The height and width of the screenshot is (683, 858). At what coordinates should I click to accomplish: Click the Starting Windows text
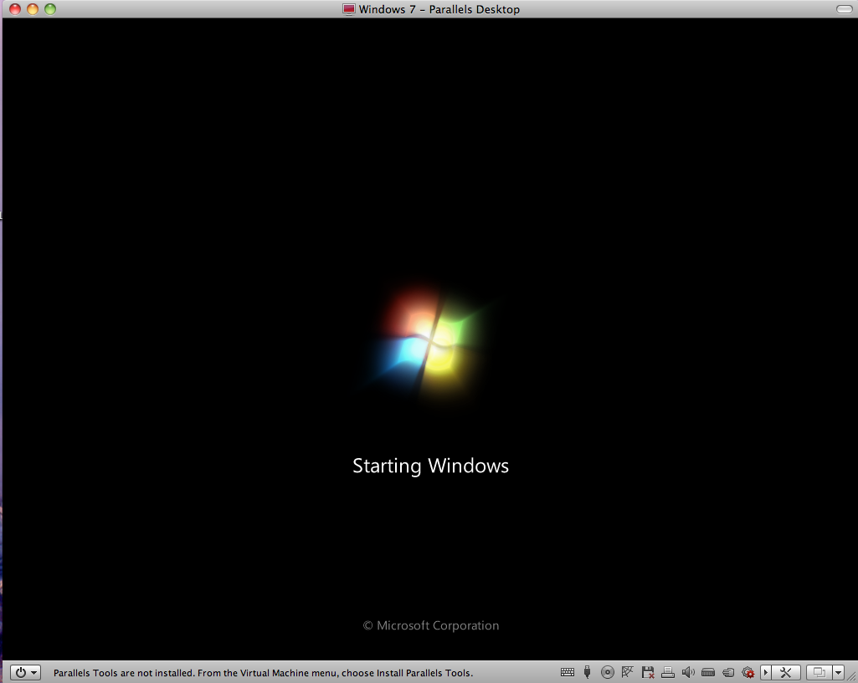click(x=430, y=466)
